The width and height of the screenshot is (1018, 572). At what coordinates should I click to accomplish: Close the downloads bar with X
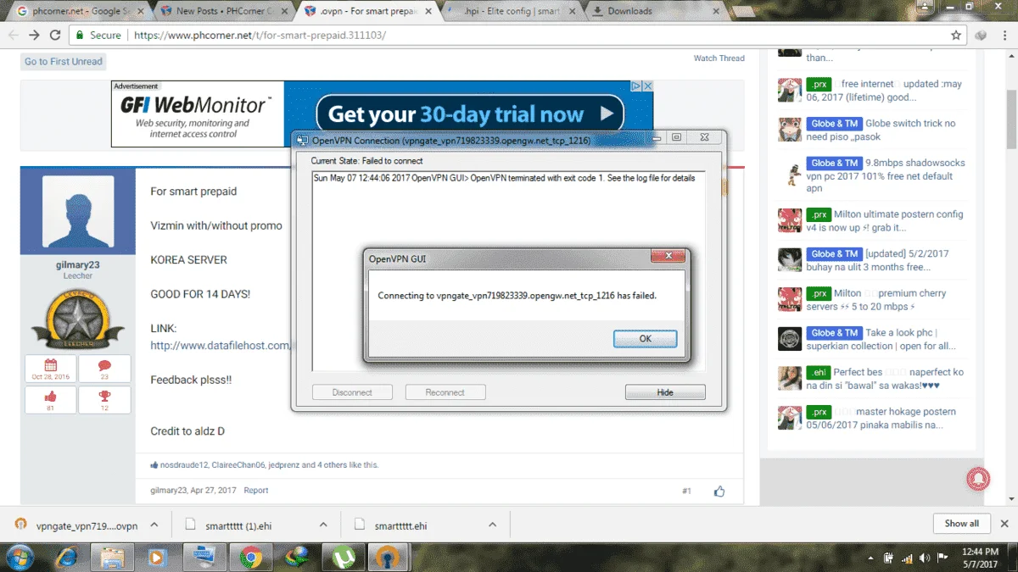1005,524
